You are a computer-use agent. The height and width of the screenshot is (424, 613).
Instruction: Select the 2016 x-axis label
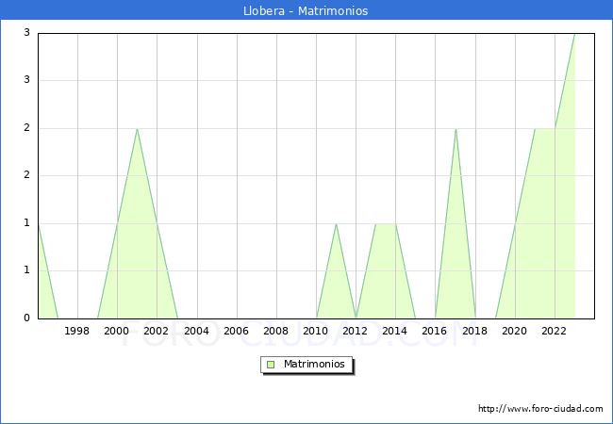coord(435,331)
